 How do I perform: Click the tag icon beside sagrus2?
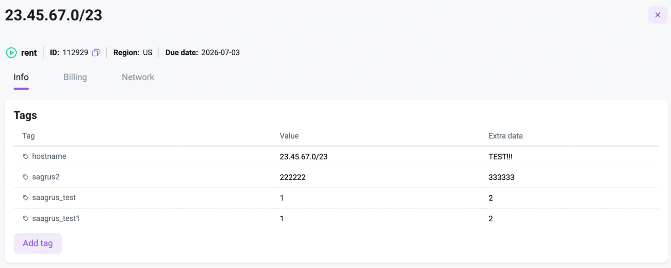26,177
